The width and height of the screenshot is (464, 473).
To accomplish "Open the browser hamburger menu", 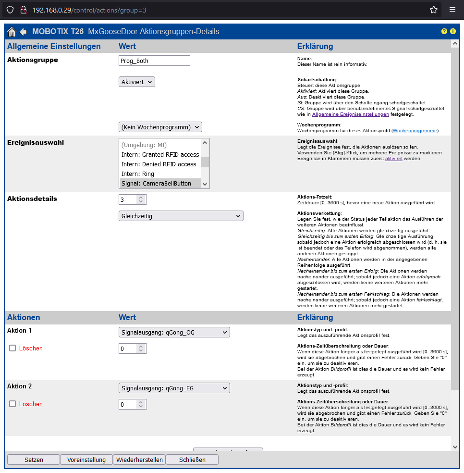I will [452, 10].
